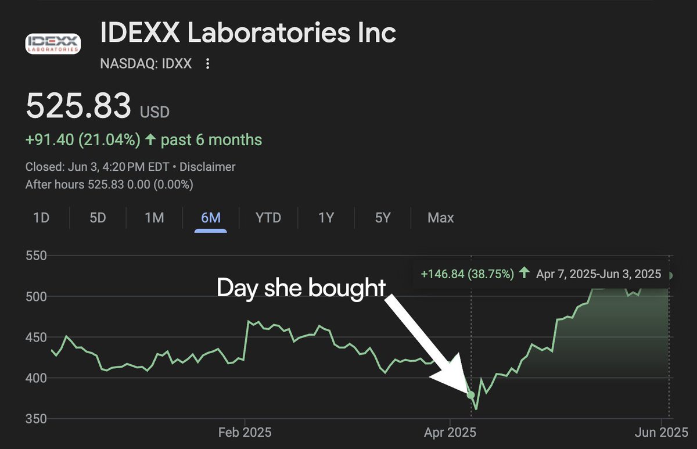
Task: Click the chart line peak in February
Action: (x=249, y=321)
